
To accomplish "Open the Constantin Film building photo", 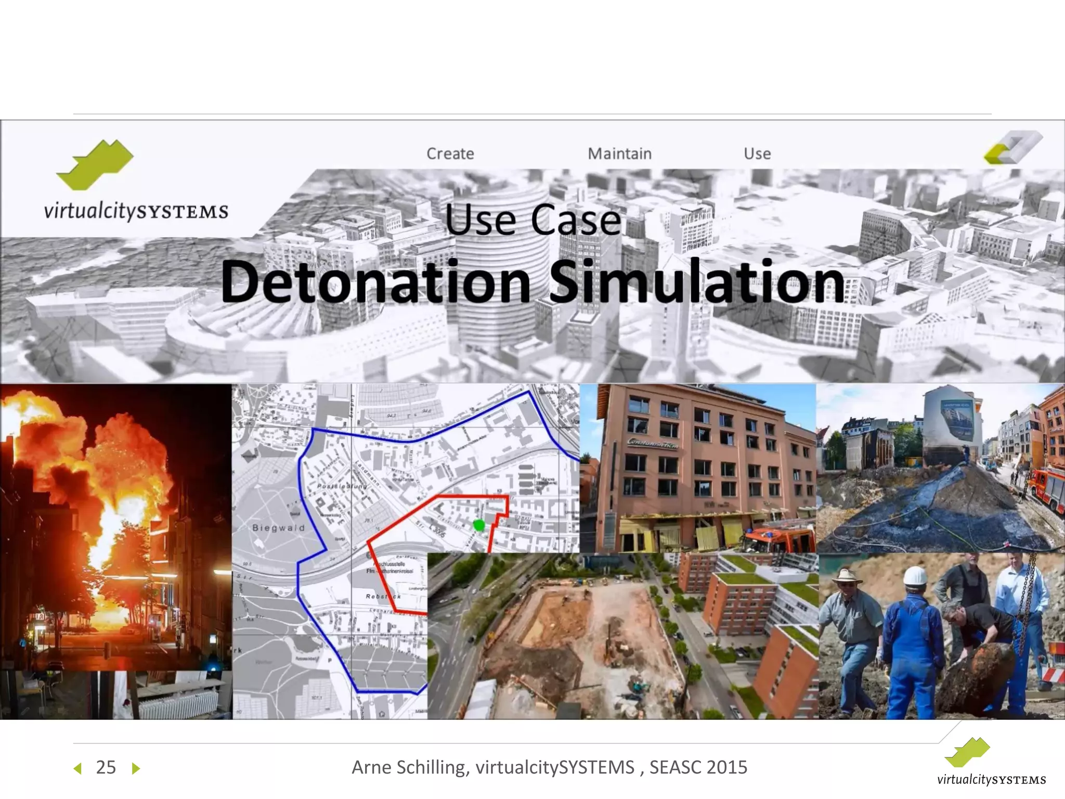I will click(x=697, y=468).
